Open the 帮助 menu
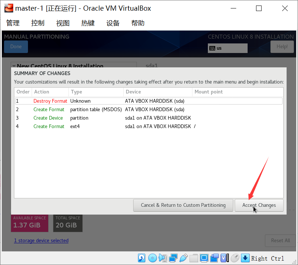The image size is (298, 265). (x=138, y=23)
